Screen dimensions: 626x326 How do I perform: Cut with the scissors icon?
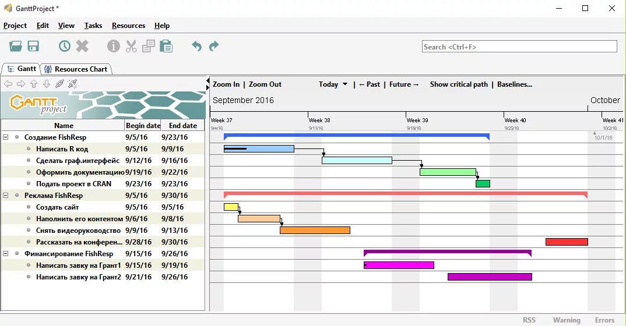point(131,46)
